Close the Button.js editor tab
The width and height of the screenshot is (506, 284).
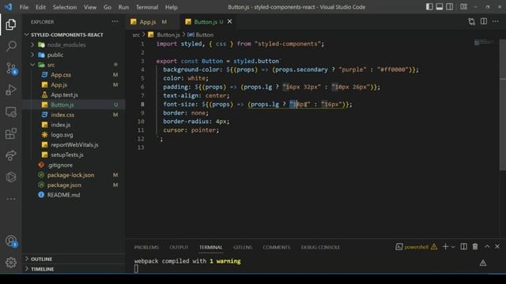229,21
